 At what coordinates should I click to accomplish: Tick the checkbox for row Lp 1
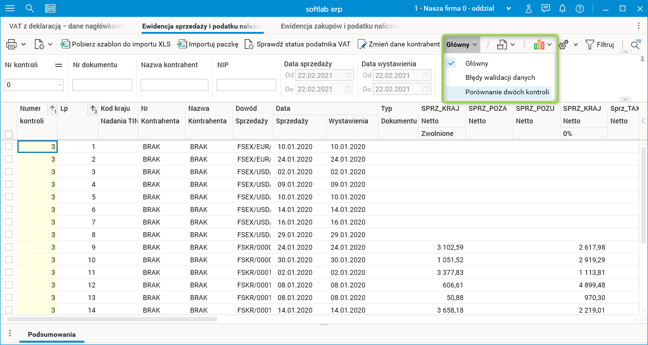9,147
